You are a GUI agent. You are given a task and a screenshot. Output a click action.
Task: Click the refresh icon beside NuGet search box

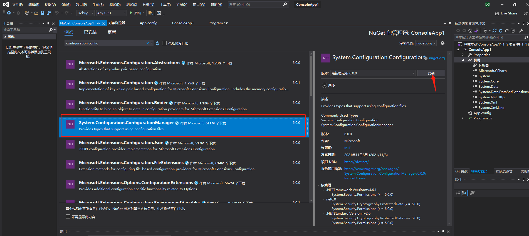pyautogui.click(x=157, y=43)
